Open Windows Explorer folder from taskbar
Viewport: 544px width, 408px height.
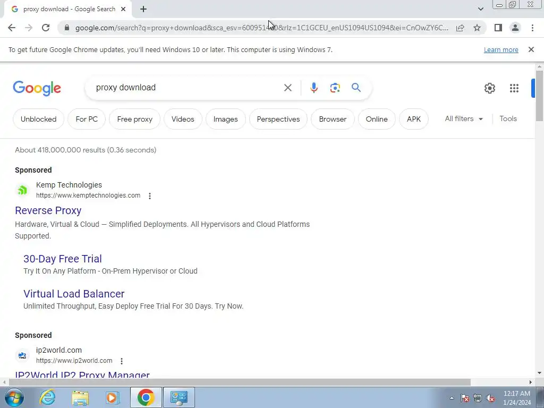tap(80, 397)
